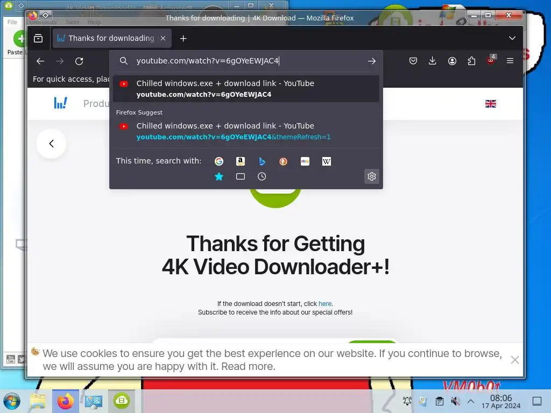Dismiss the cookie notice with X

[x=515, y=360]
